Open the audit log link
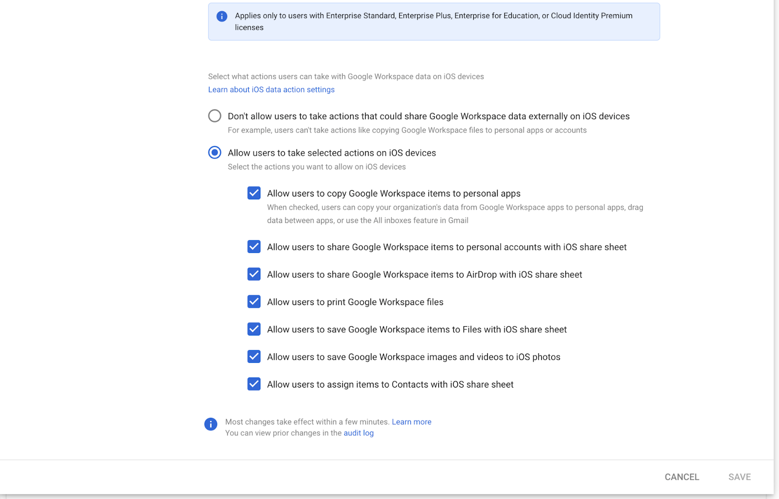This screenshot has width=779, height=499. tap(358, 433)
